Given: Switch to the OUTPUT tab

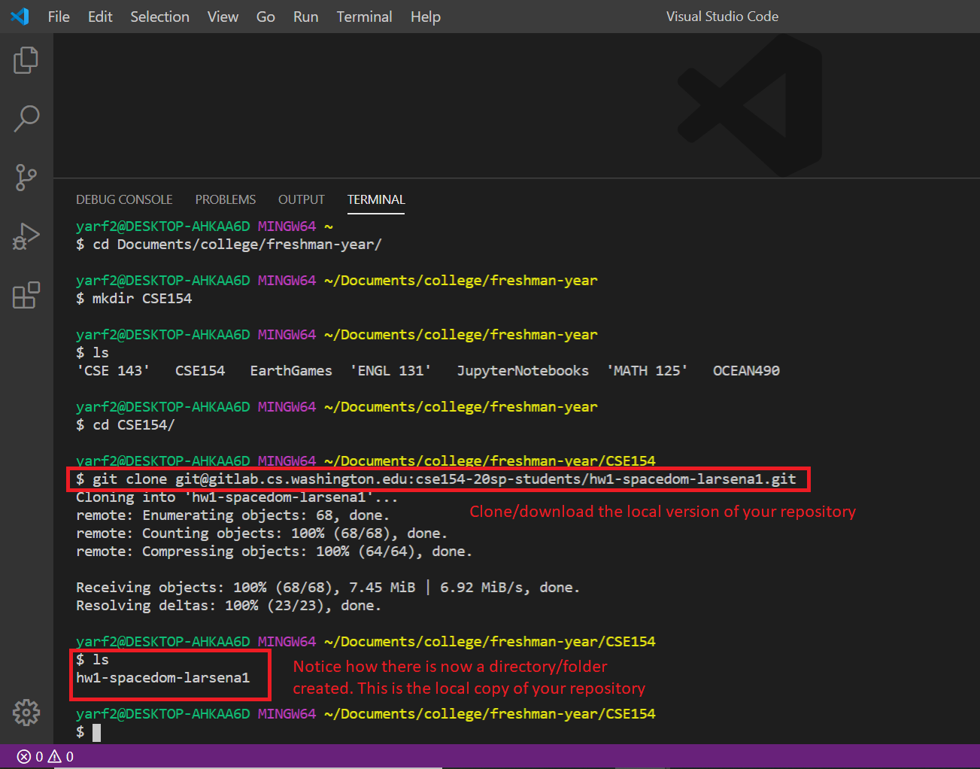Looking at the screenshot, I should [301, 199].
